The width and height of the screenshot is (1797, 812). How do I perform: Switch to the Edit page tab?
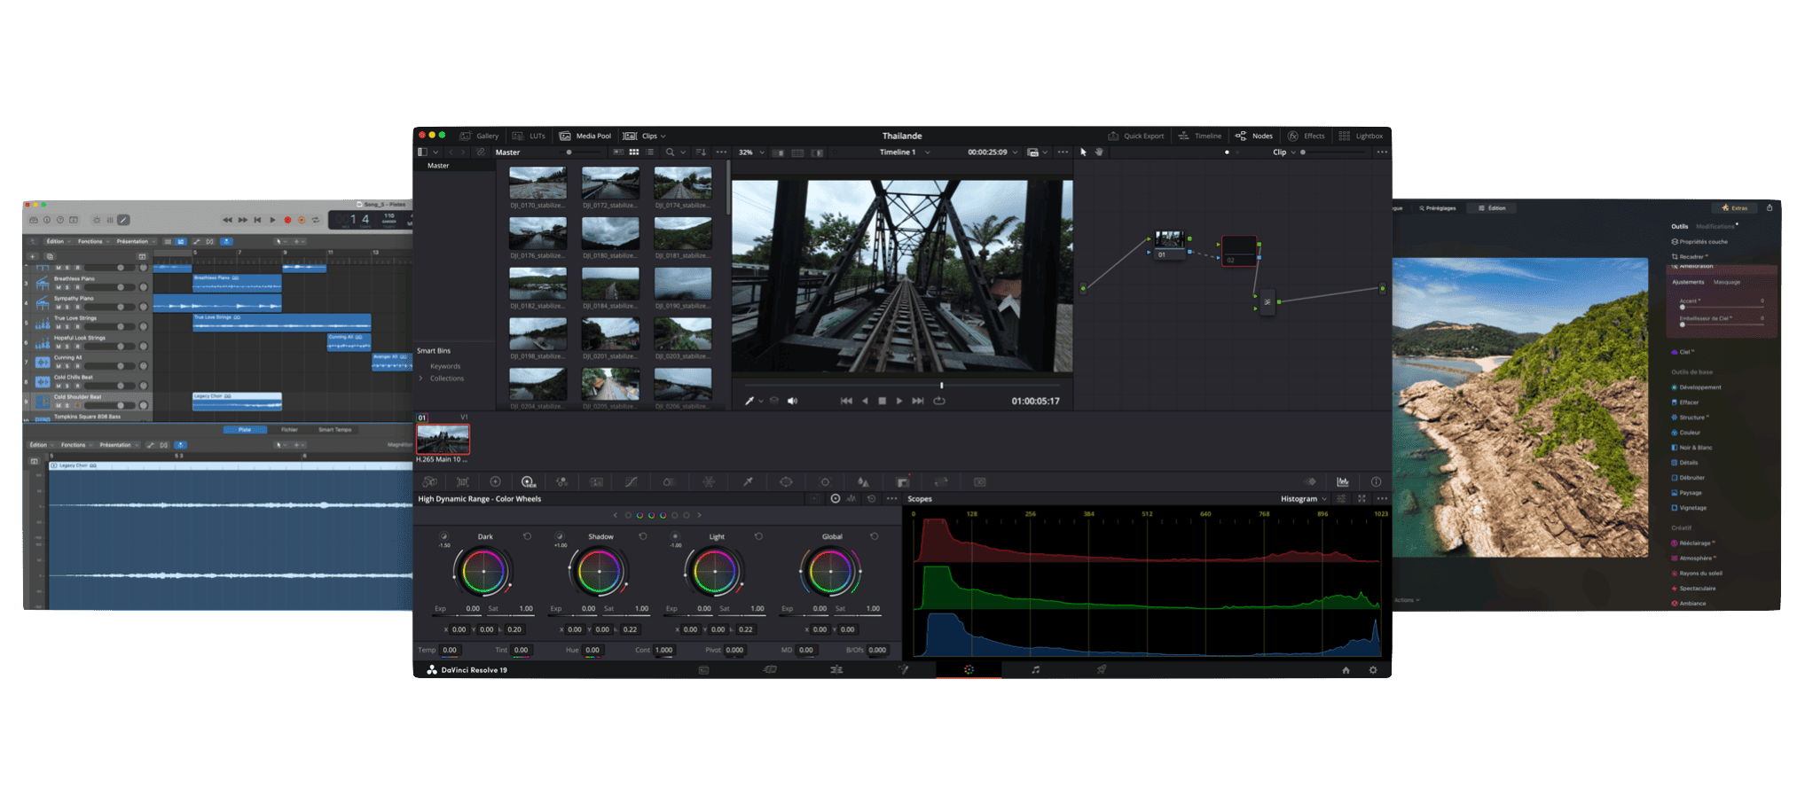tap(836, 670)
